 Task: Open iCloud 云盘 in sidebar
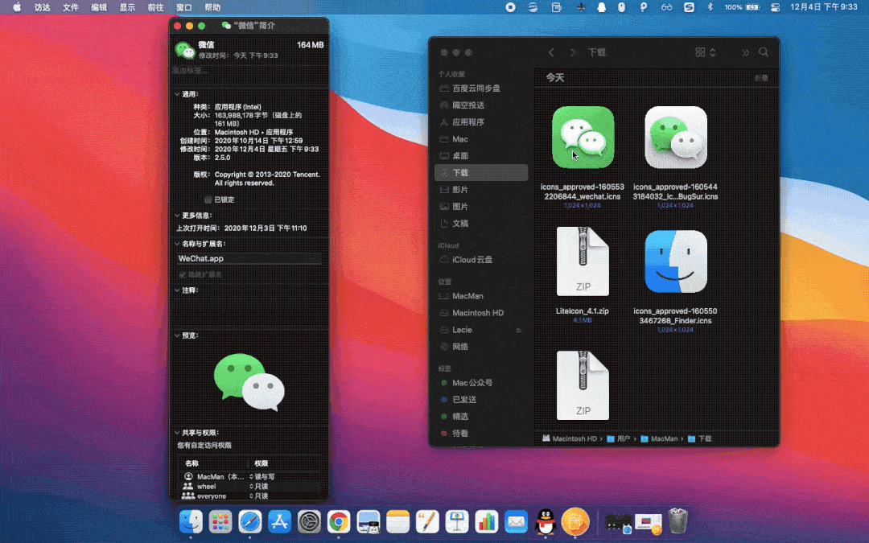point(472,259)
